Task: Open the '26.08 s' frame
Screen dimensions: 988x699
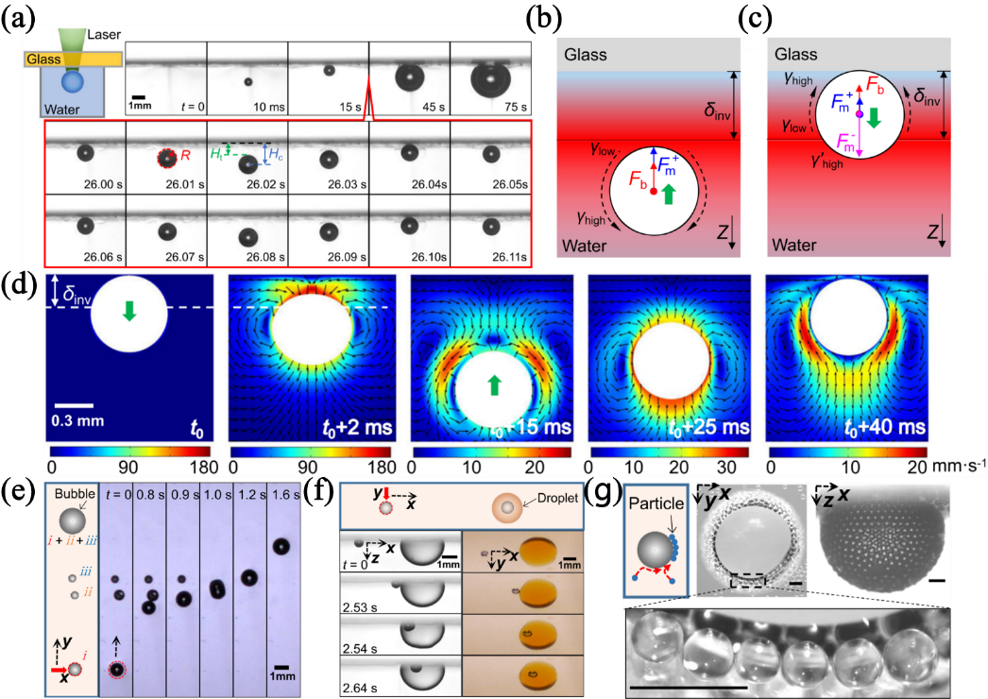Action: (x=247, y=230)
